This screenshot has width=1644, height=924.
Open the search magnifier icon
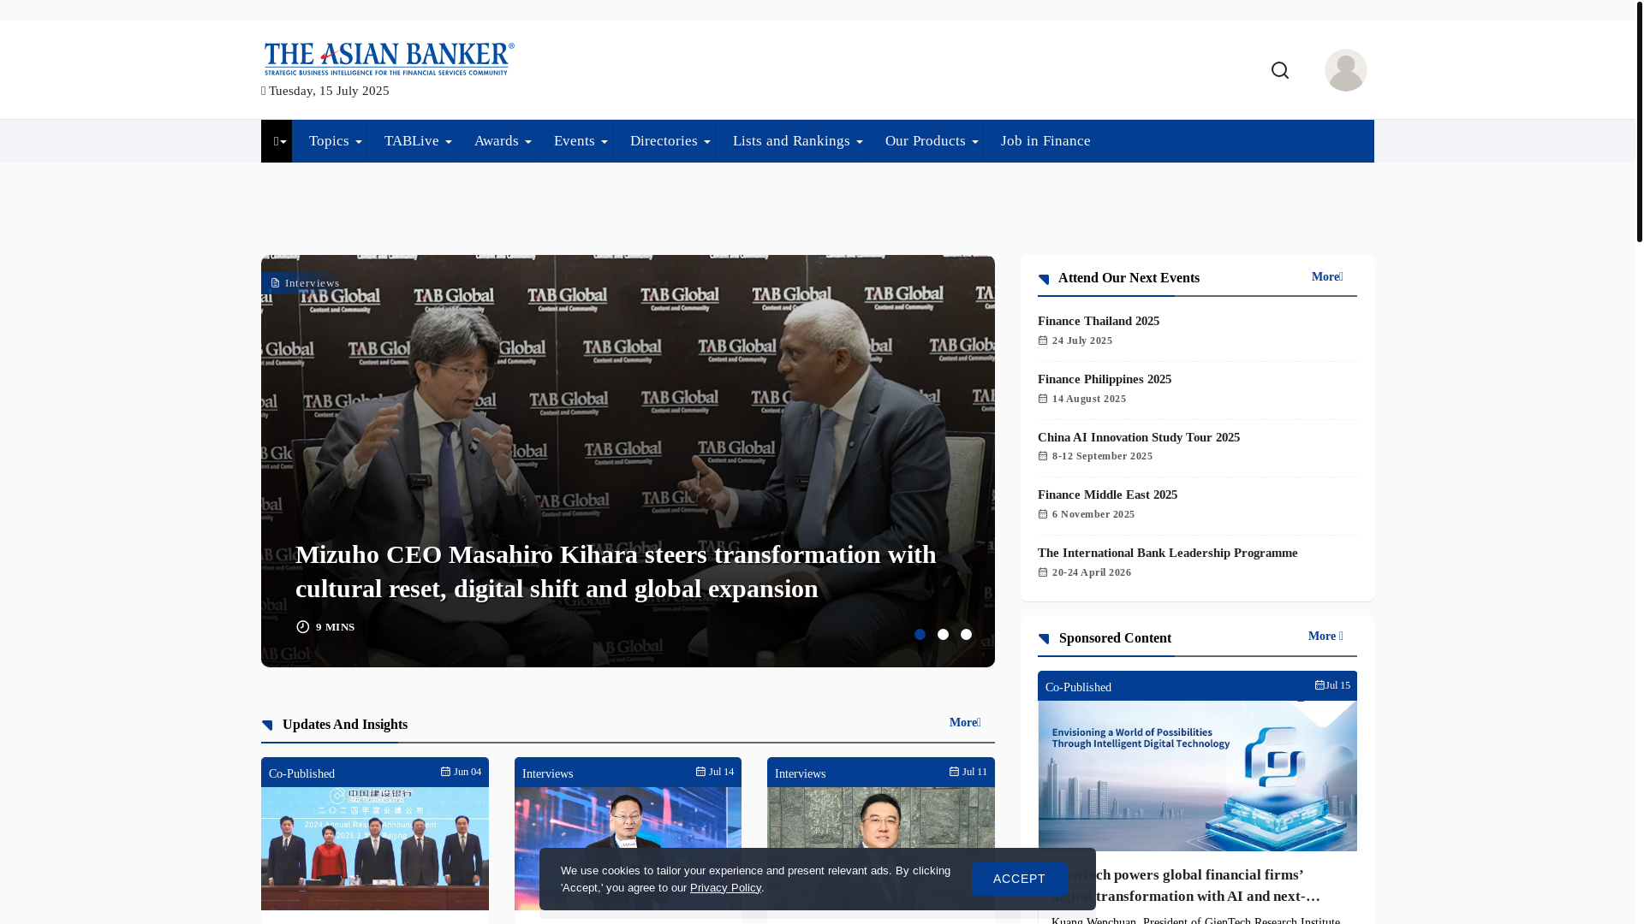(x=1279, y=70)
